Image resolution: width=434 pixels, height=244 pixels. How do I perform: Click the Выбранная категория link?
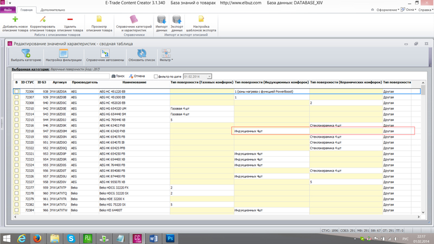coord(30,69)
